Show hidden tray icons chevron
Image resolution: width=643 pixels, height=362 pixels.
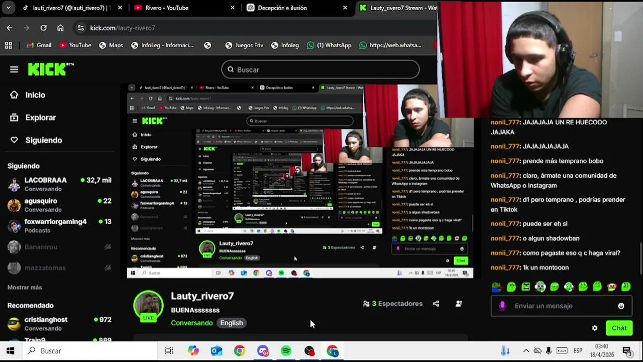pyautogui.click(x=526, y=351)
